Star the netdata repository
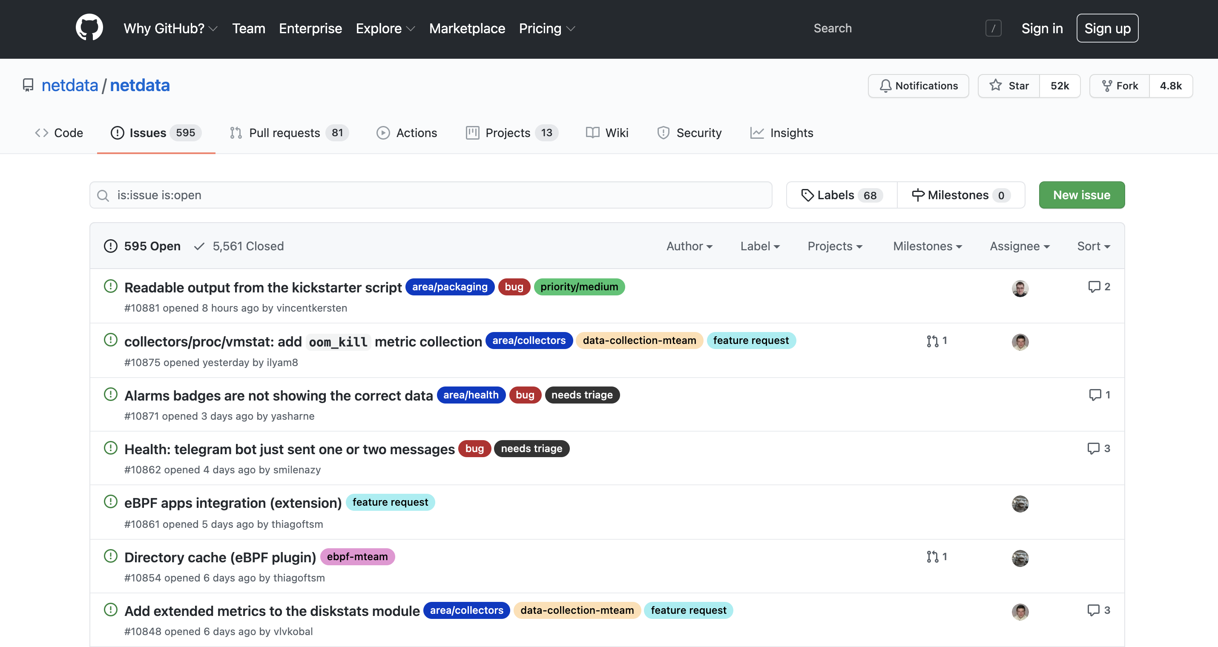This screenshot has height=647, width=1218. (1008, 86)
